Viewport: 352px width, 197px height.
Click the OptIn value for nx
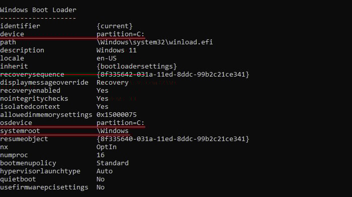(107, 147)
